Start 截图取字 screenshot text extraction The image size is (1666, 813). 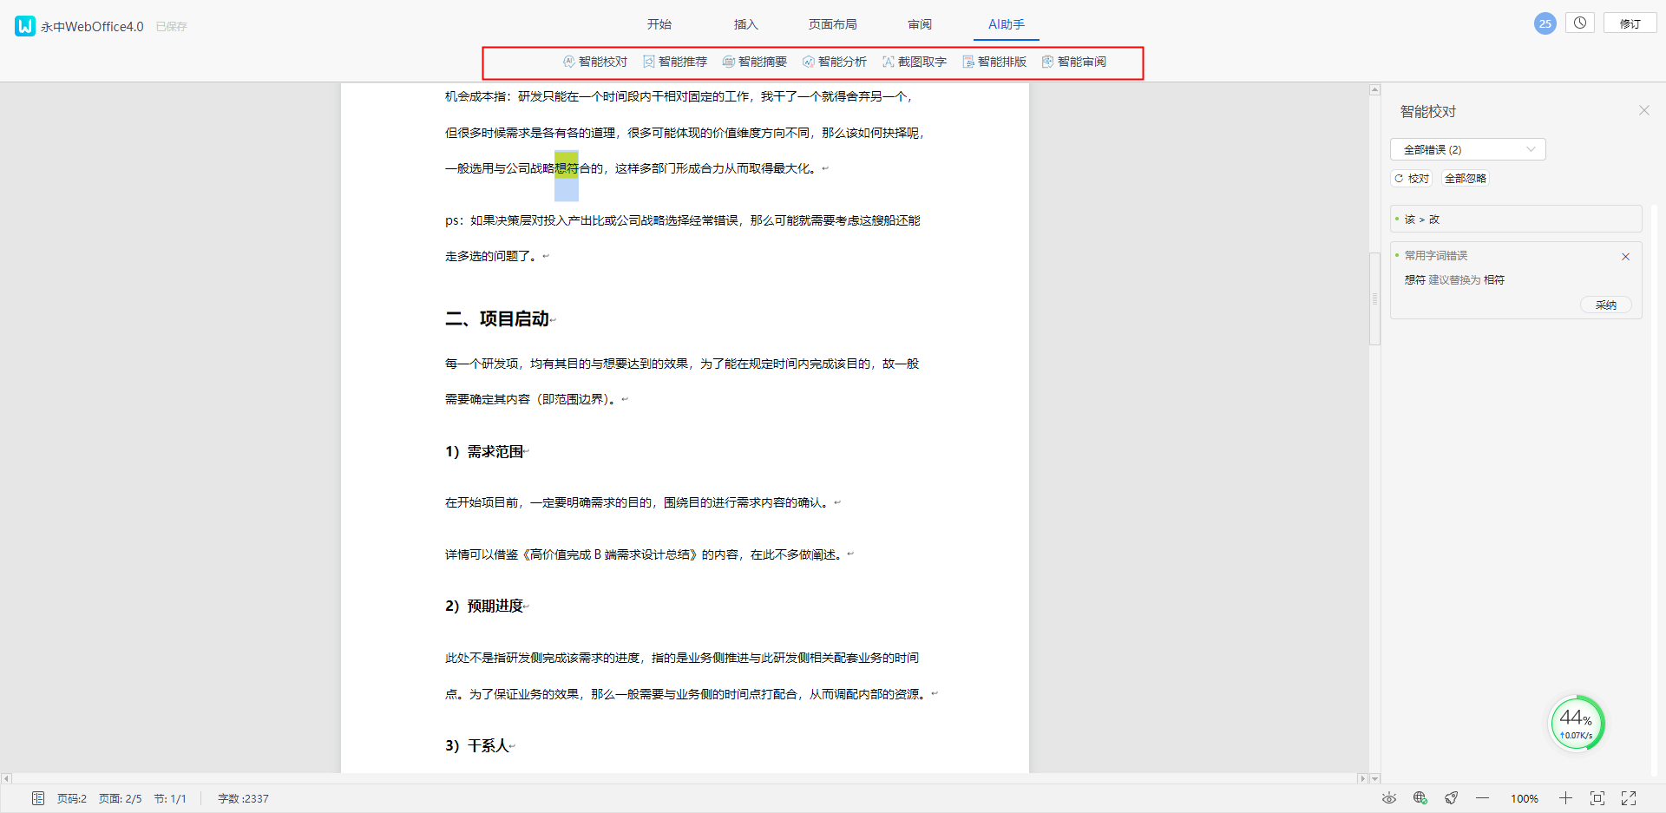point(915,62)
